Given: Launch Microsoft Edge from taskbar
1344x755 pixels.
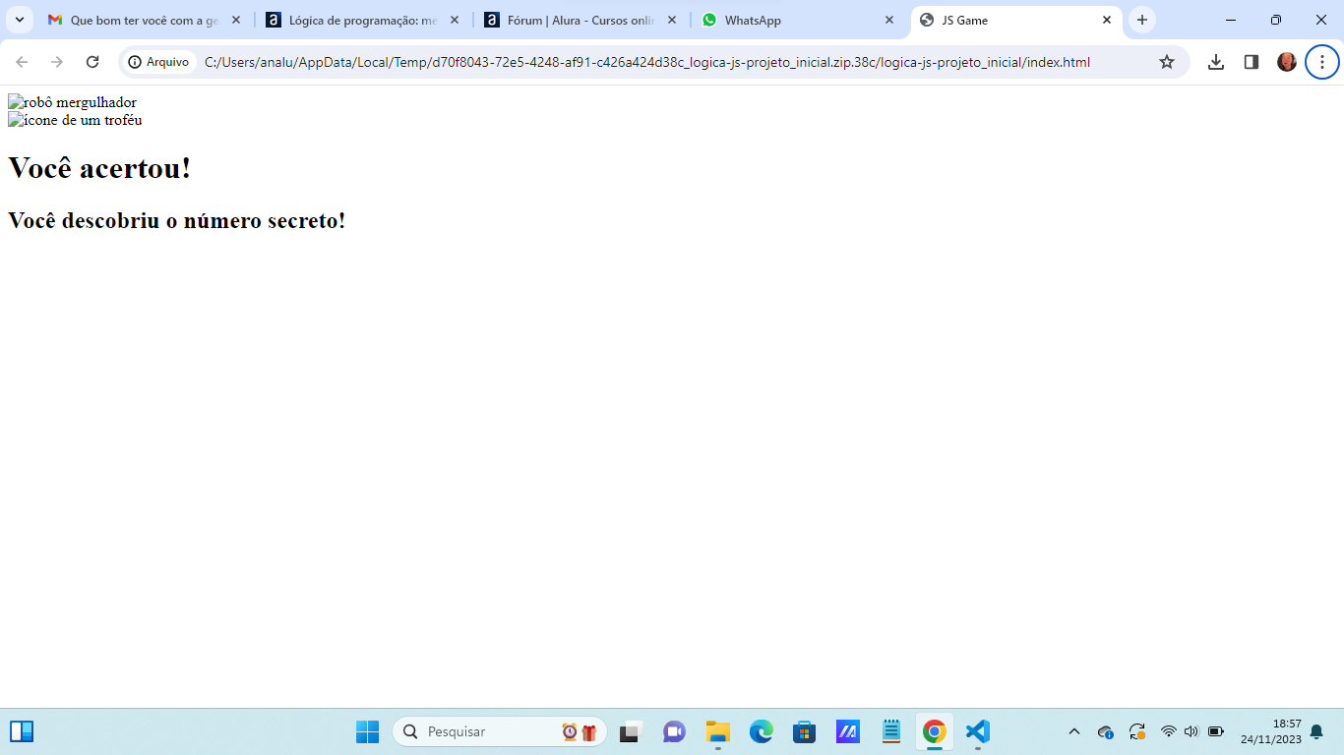Looking at the screenshot, I should coord(762,731).
